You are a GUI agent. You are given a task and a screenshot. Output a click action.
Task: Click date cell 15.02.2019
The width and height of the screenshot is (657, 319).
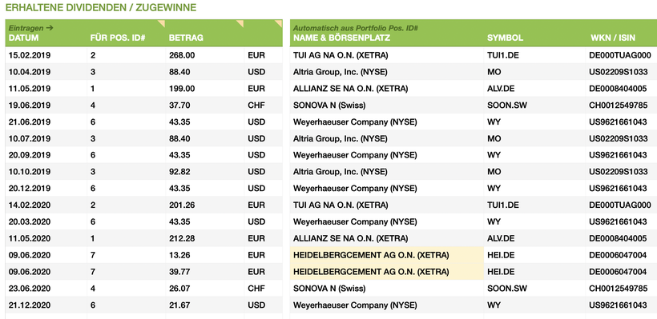(30, 55)
